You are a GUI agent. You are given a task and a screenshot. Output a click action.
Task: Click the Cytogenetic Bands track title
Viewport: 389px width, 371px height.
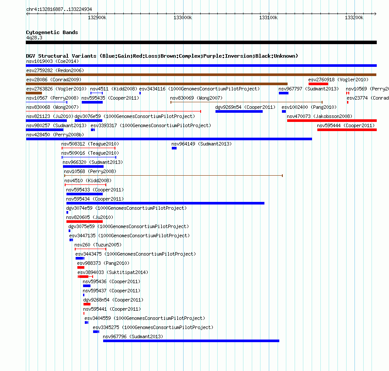coord(52,32)
